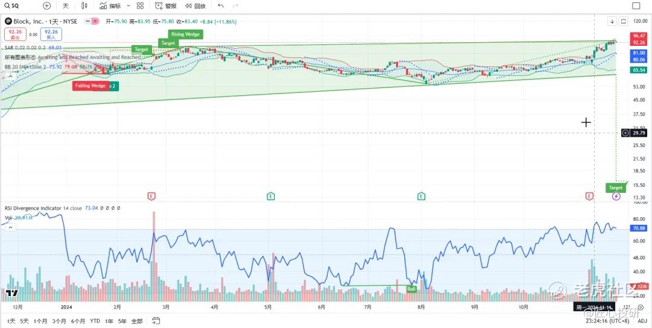
Task: Open the green earnings marker near August
Action: (421, 196)
